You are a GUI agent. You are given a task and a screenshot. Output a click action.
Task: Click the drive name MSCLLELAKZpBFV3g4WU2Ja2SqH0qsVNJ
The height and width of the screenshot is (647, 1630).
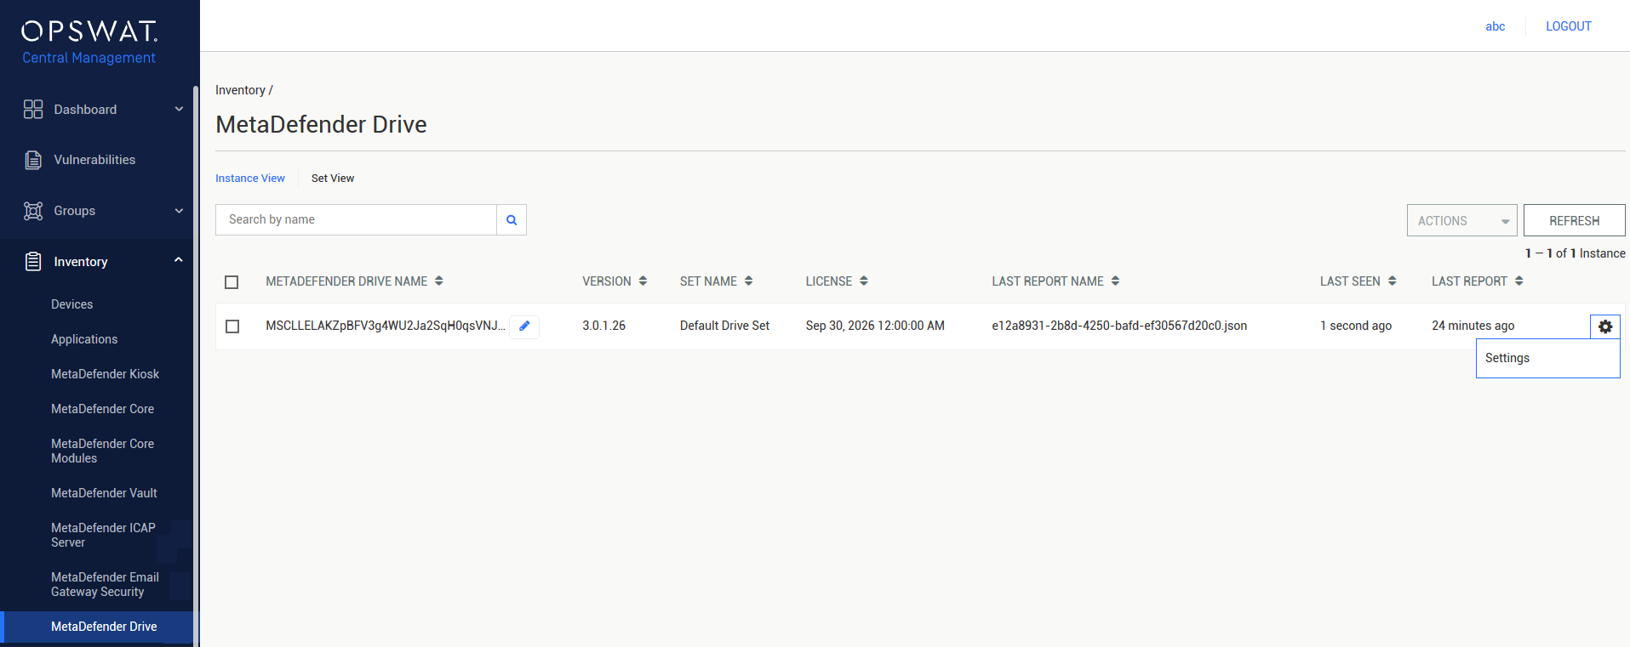386,326
